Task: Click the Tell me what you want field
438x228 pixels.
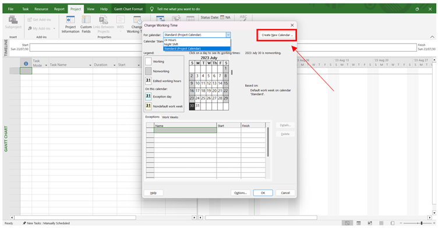Action: click(x=178, y=9)
